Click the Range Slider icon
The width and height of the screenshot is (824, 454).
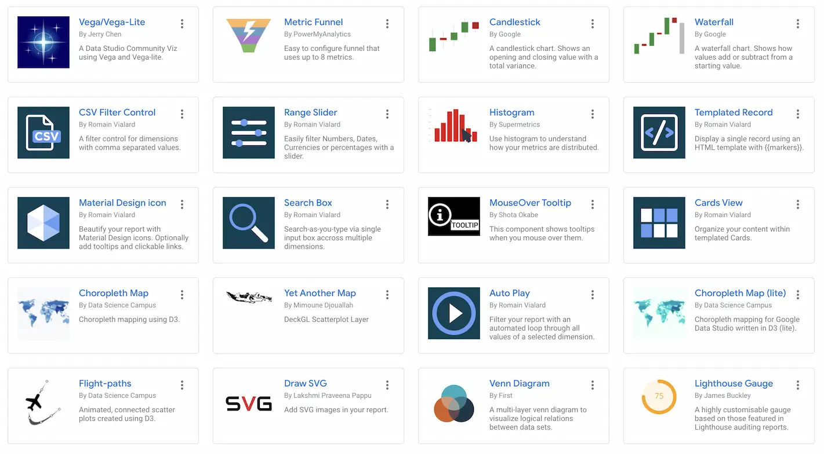(x=249, y=133)
